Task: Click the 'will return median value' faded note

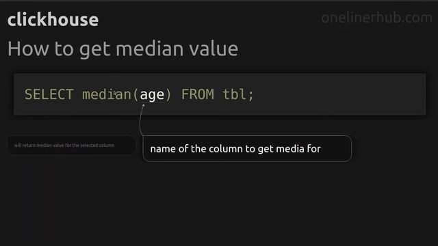Action: (71, 146)
